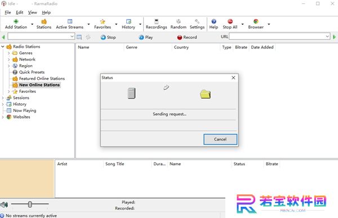Open the Browser dropdown arrow
The height and width of the screenshot is (218, 338).
(269, 24)
